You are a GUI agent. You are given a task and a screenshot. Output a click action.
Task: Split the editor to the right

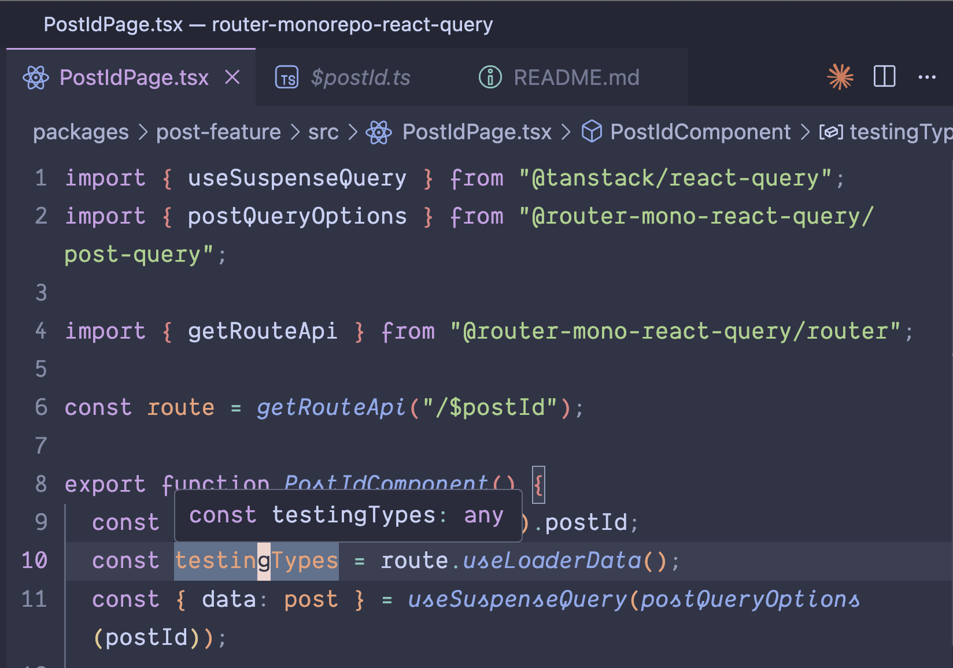(x=884, y=76)
